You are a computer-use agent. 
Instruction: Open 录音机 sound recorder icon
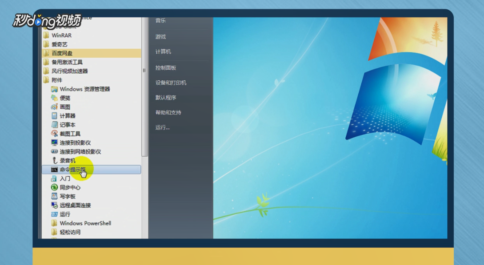(54, 161)
